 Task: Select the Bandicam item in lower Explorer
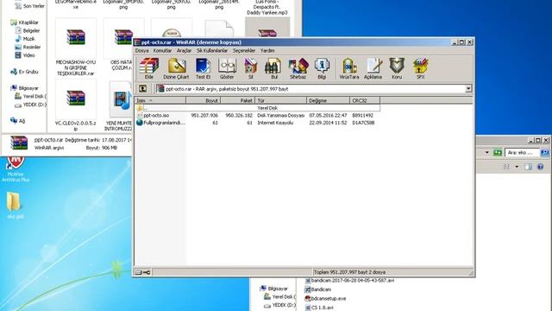click(x=318, y=289)
